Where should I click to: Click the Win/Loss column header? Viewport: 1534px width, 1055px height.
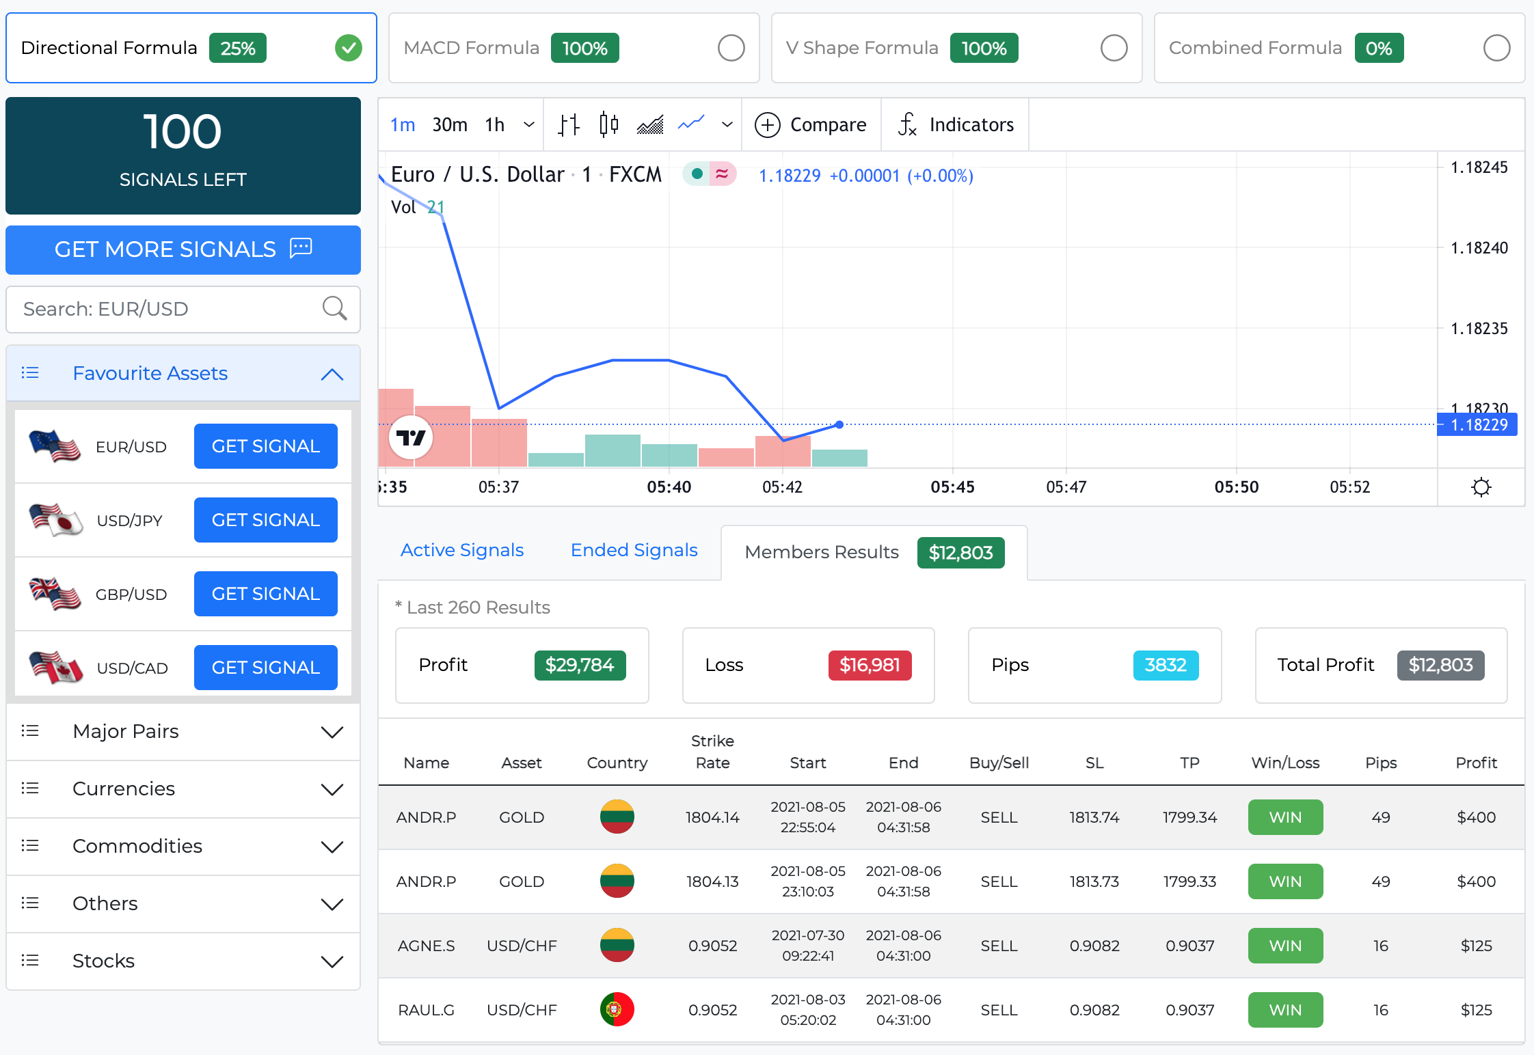[1286, 763]
